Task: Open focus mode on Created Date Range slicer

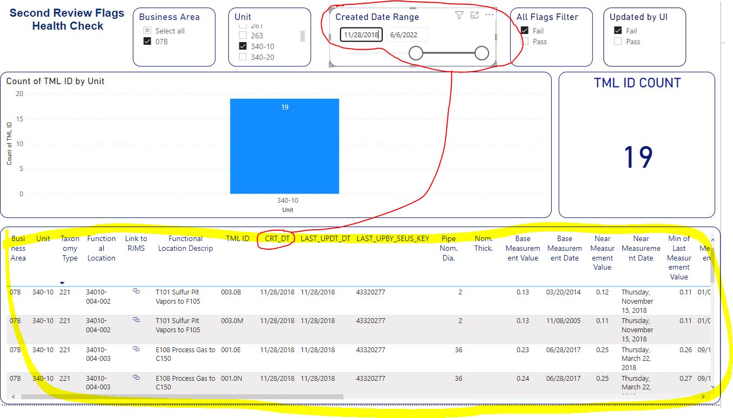Action: pos(474,16)
